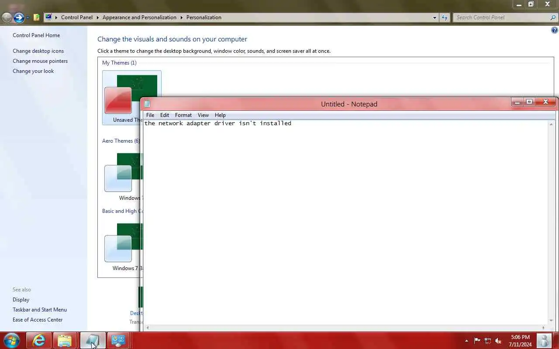Click the Control Panel address bar icon
The width and height of the screenshot is (559, 349).
[49, 17]
